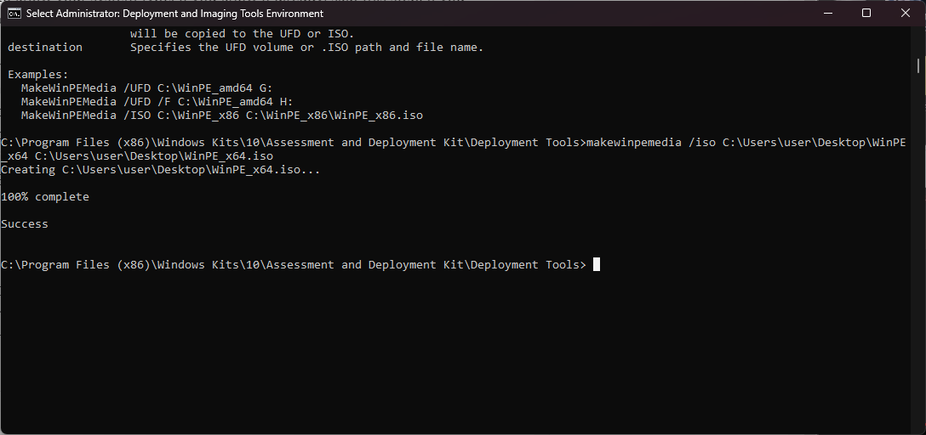This screenshot has width=926, height=435.
Task: Click at the blinking cursor on the prompt
Action: click(x=597, y=265)
